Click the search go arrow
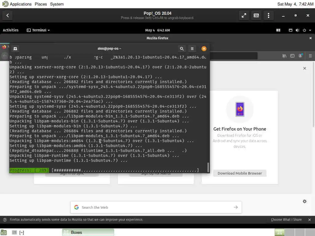315x236 pixels. click(236, 207)
